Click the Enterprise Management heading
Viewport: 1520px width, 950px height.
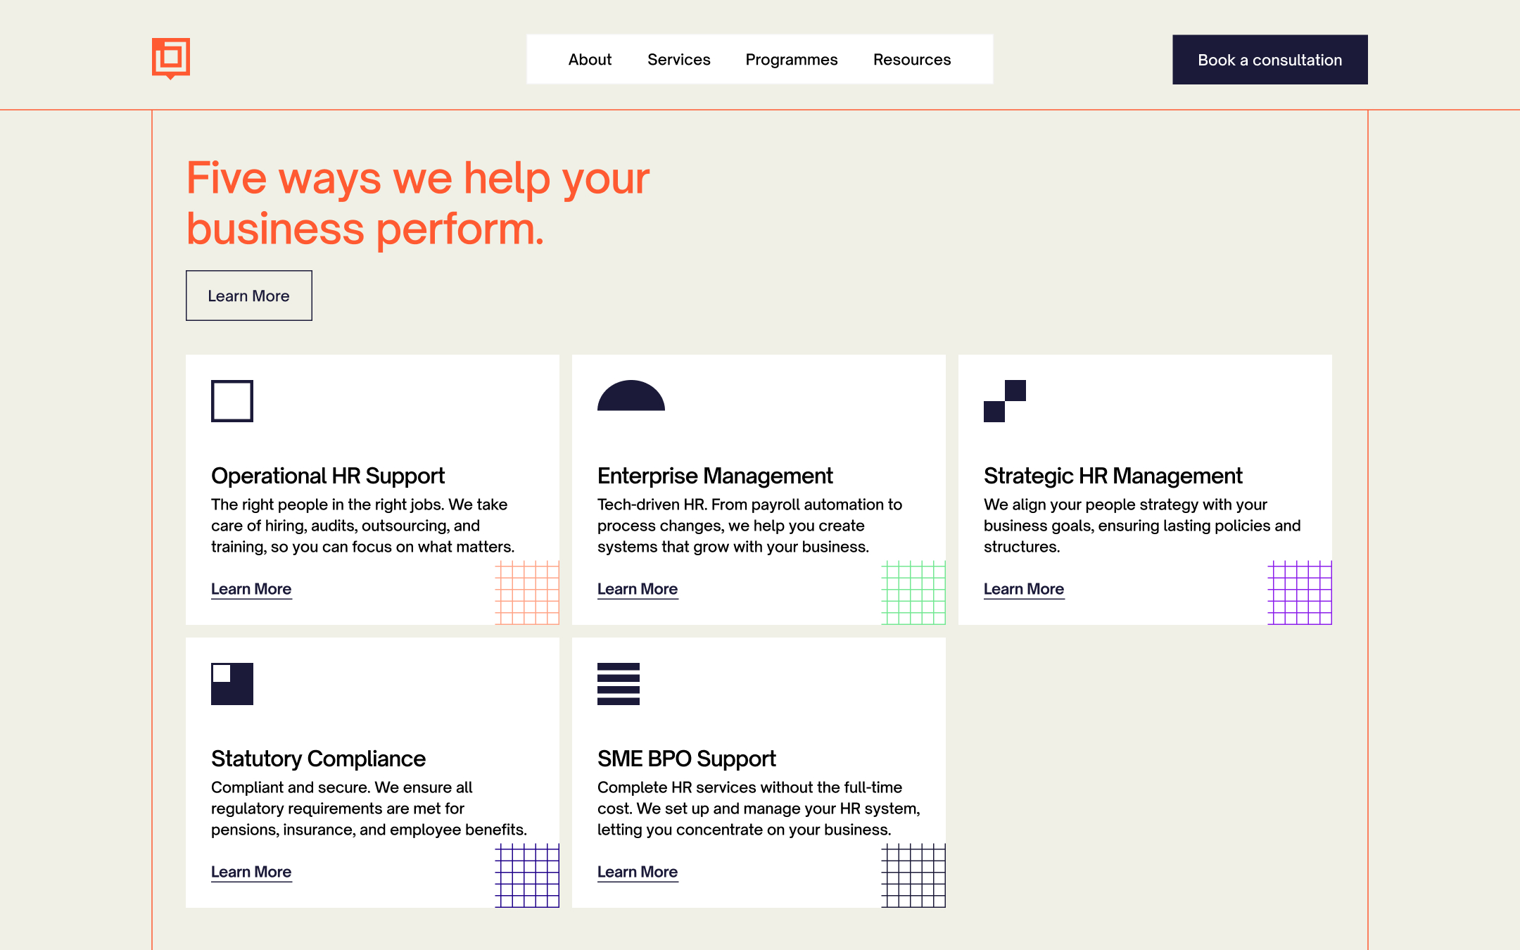pos(715,476)
